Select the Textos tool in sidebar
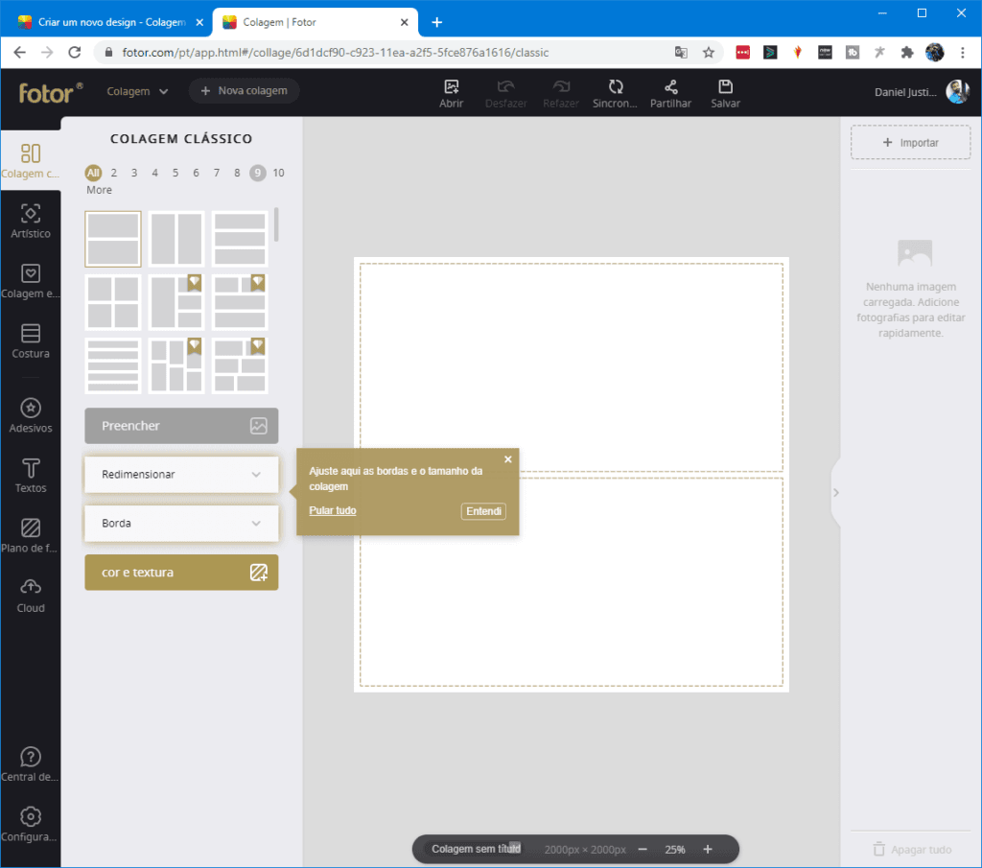Viewport: 982px width, 868px height. pyautogui.click(x=31, y=469)
